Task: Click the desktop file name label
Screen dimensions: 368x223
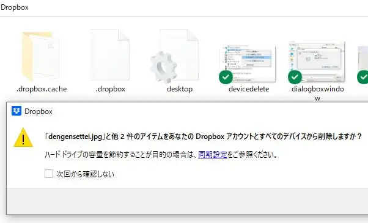Action: (180, 89)
